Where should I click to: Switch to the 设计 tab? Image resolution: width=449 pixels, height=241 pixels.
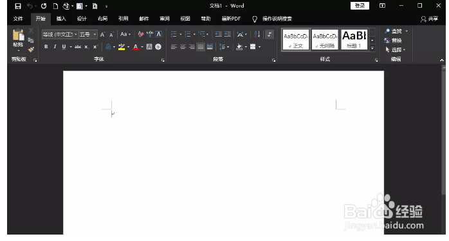[82, 19]
